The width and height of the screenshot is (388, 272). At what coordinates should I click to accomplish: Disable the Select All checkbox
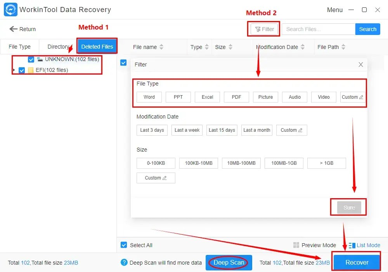(123, 245)
